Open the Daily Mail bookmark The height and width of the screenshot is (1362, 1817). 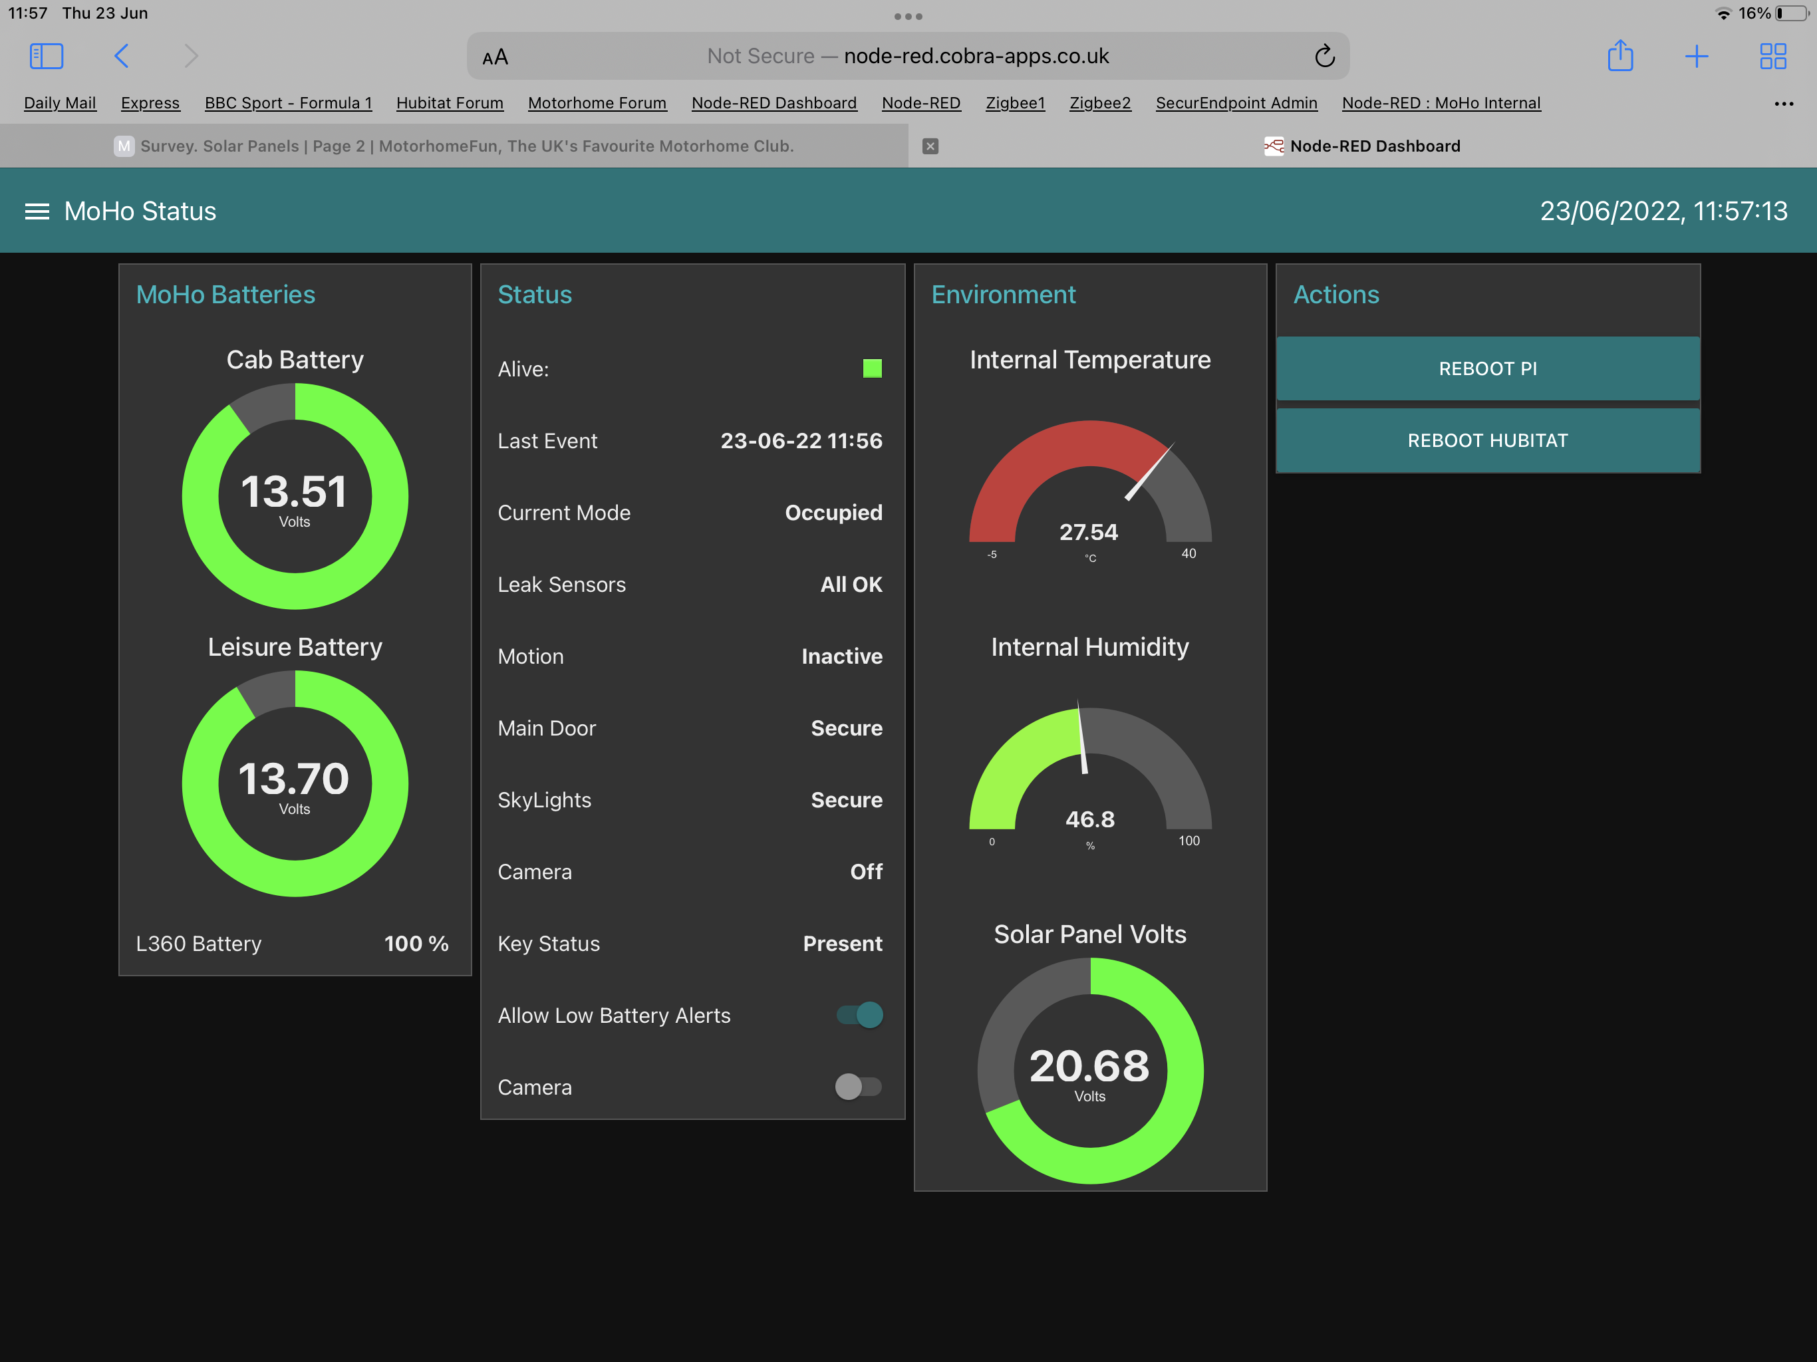[x=60, y=102]
